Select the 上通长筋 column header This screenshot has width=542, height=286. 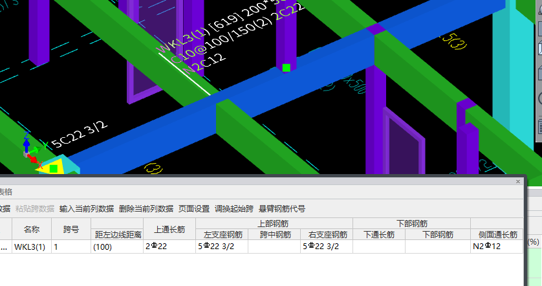point(169,229)
